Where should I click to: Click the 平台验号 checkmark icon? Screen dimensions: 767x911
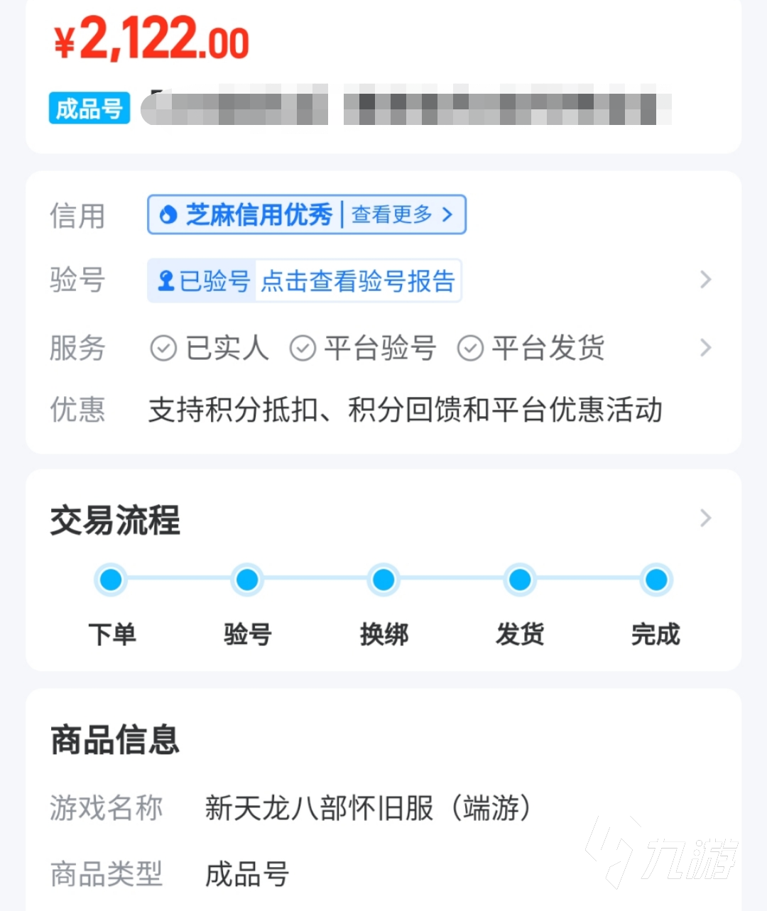[303, 349]
